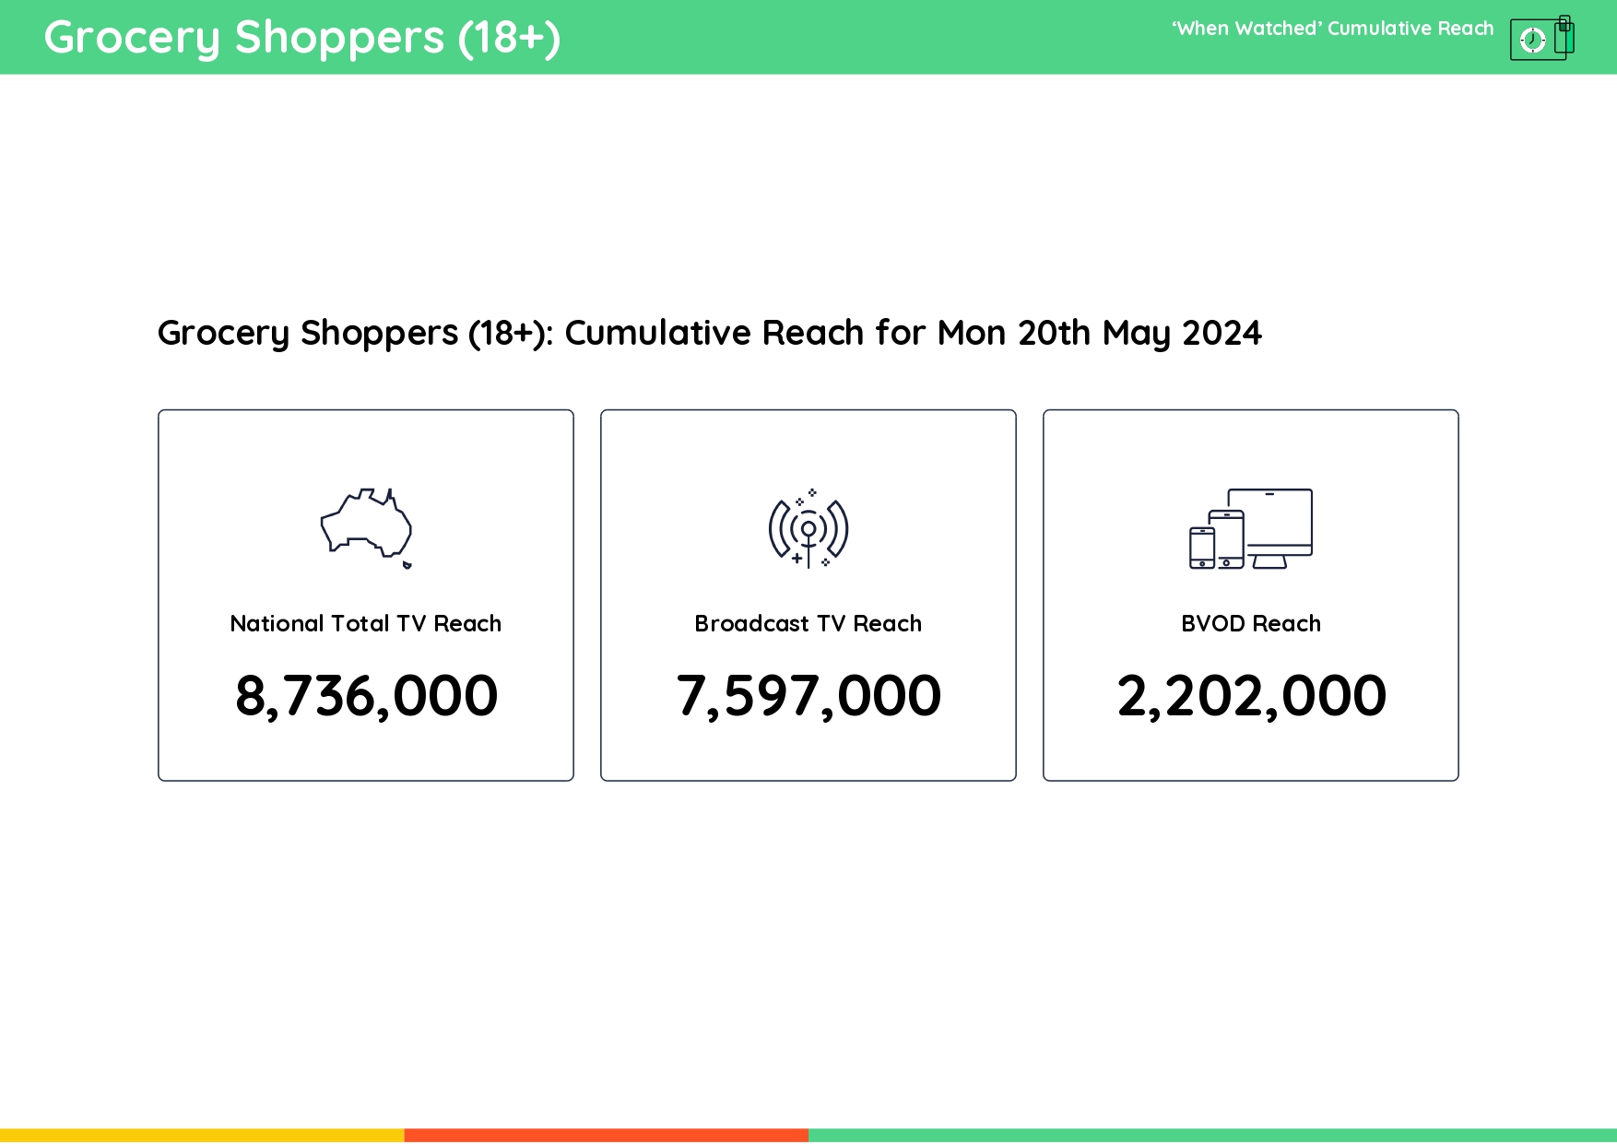Viewport: 1617px width, 1144px height.
Task: Click the Cumulative Reach for Mon 20th May heading
Action: pyautogui.click(x=709, y=333)
